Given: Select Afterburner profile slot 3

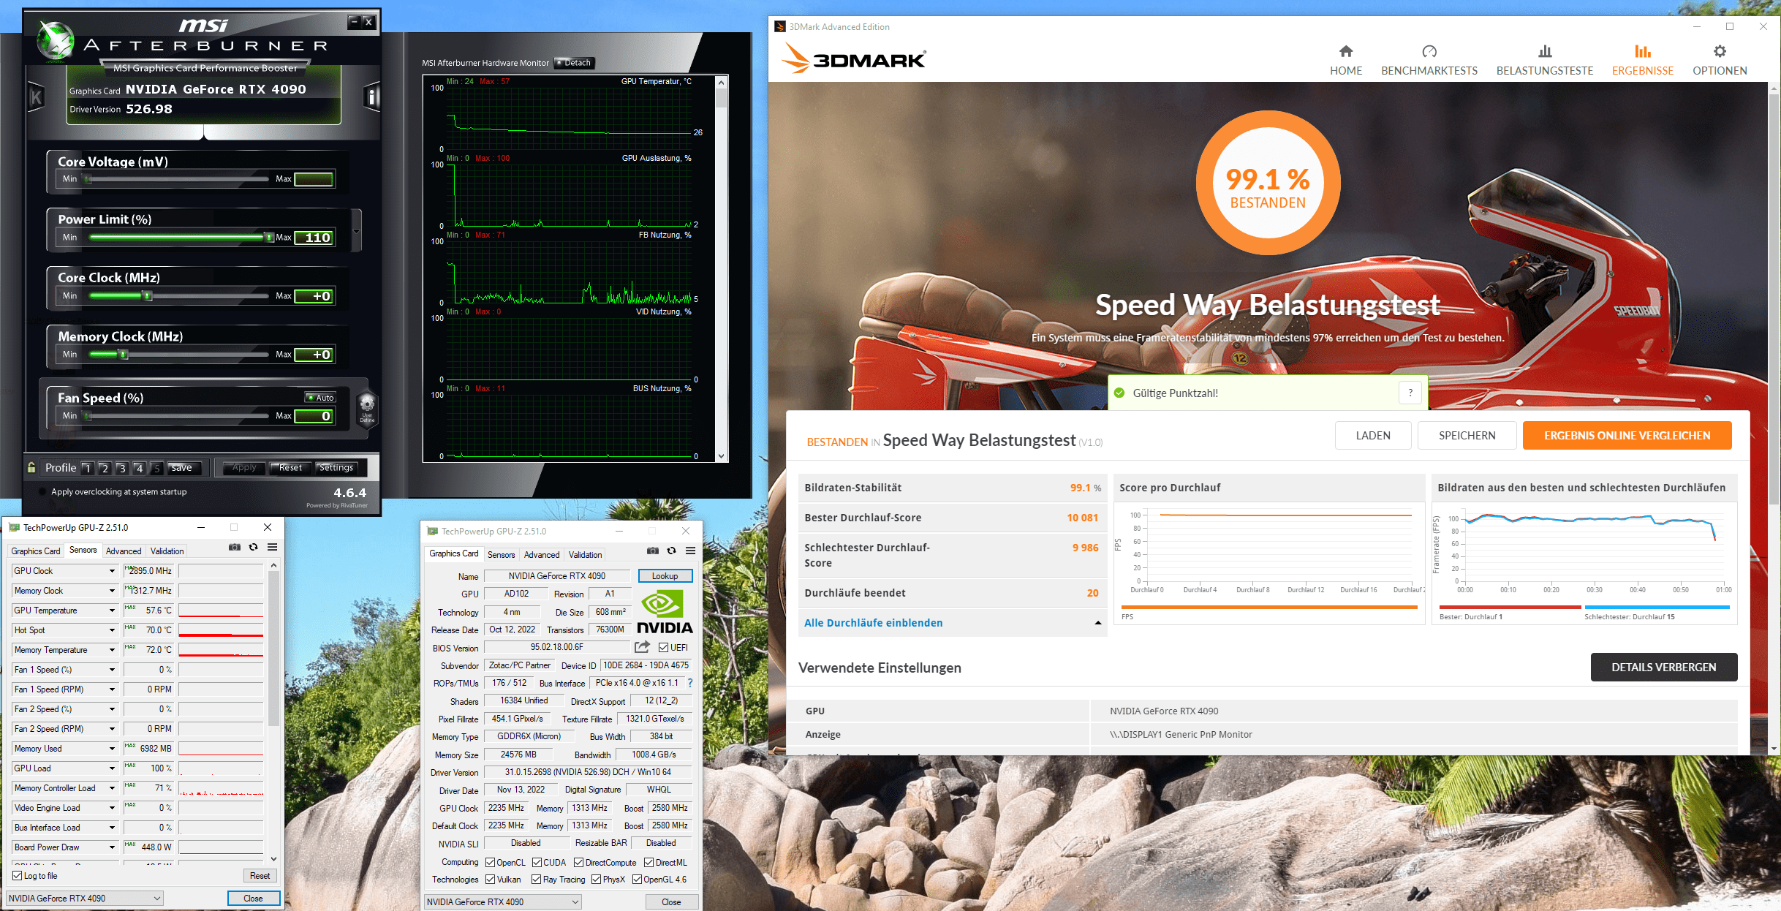Looking at the screenshot, I should click(122, 468).
